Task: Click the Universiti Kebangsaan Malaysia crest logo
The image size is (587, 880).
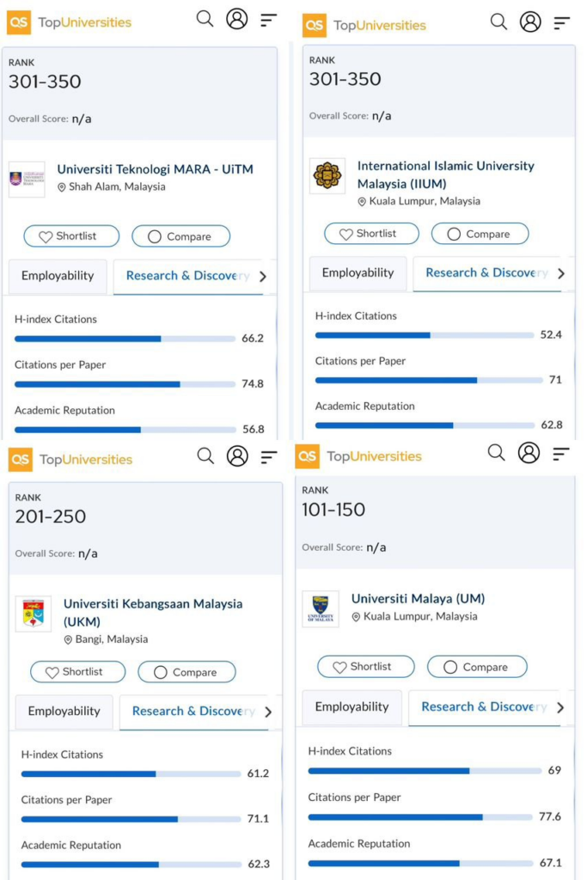Action: point(34,614)
